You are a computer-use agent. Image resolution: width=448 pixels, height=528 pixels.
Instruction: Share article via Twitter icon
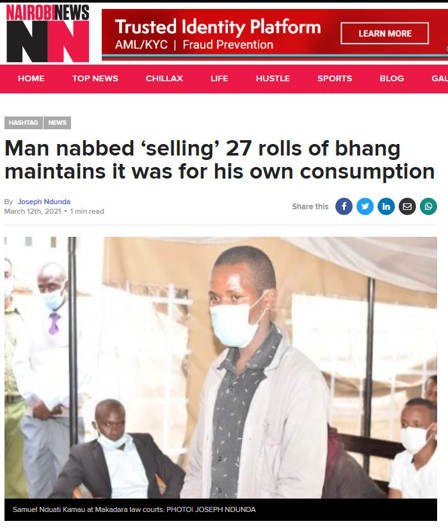click(x=365, y=207)
